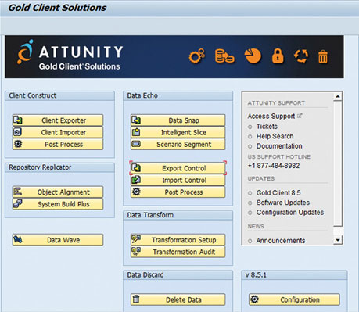
Task: Click gear icon on Configuration button
Action: coord(254,299)
